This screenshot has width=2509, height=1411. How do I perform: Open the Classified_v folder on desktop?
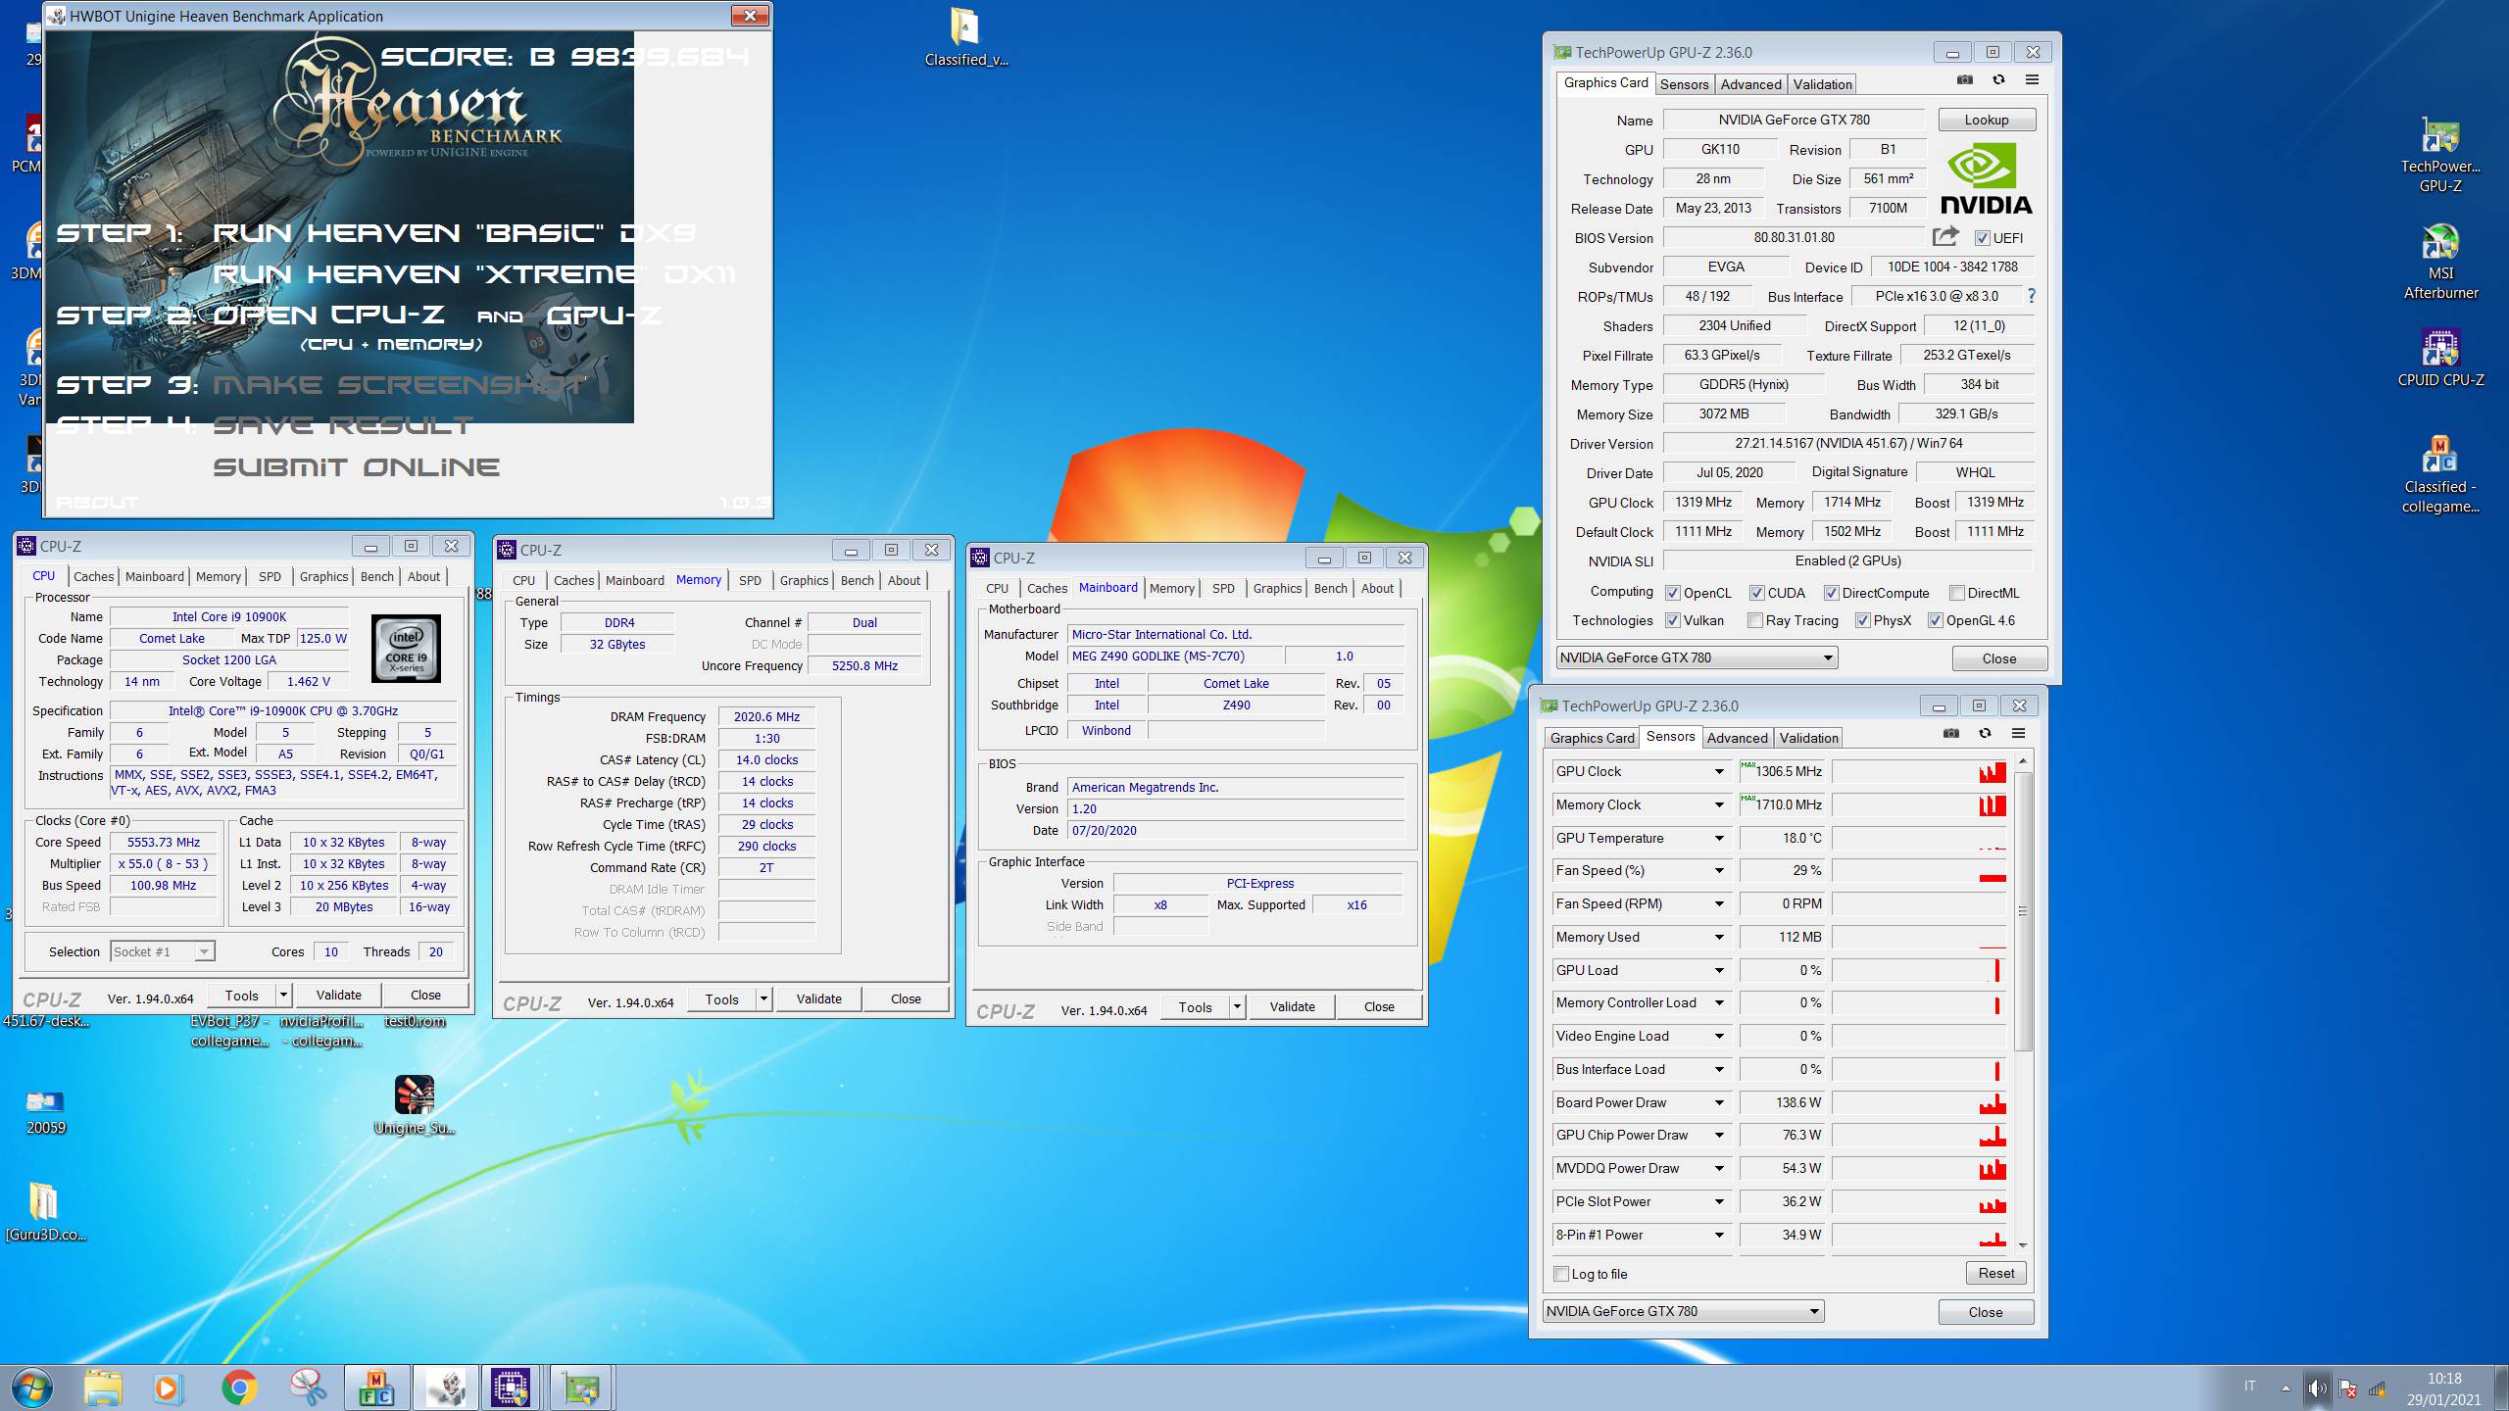coord(966,37)
